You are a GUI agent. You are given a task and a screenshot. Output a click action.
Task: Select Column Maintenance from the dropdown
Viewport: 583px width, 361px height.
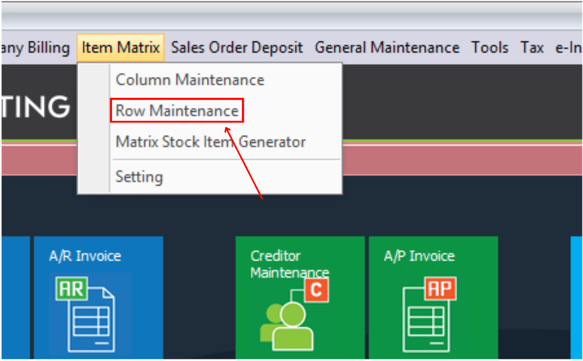point(189,79)
